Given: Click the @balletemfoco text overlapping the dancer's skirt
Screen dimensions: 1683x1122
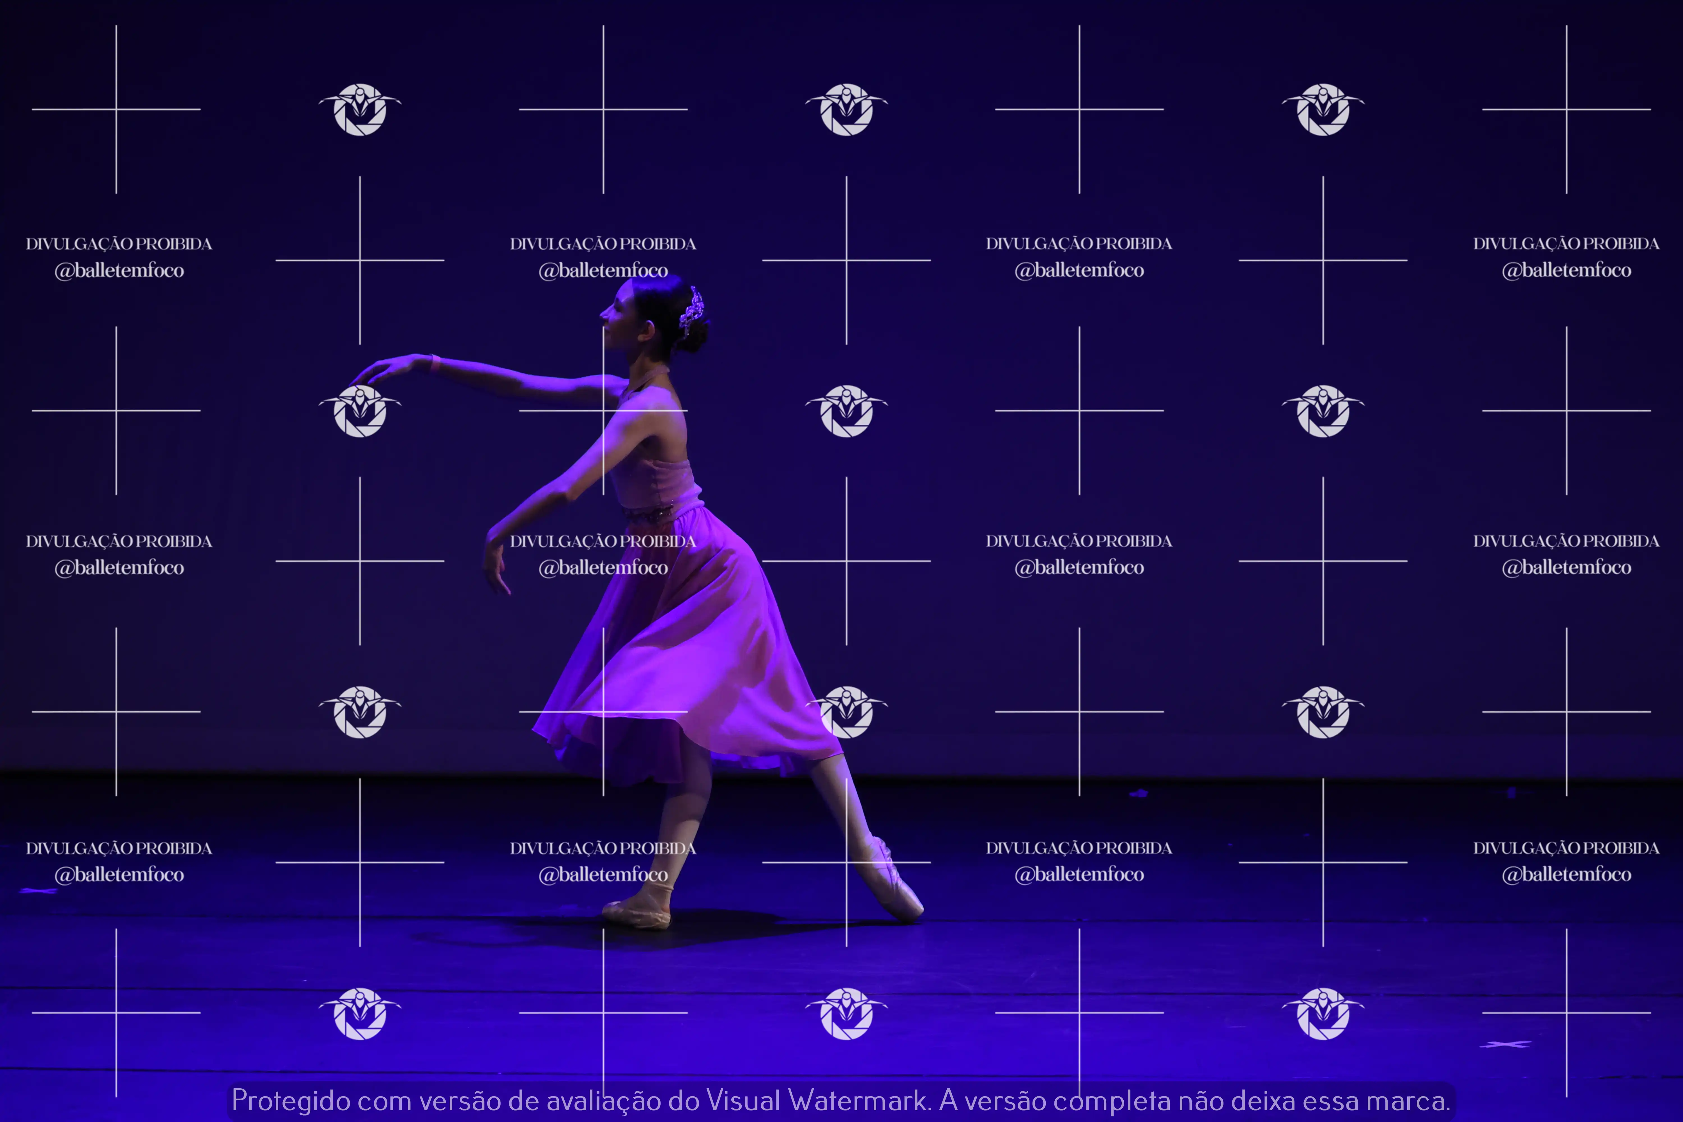Looking at the screenshot, I should click(x=603, y=567).
